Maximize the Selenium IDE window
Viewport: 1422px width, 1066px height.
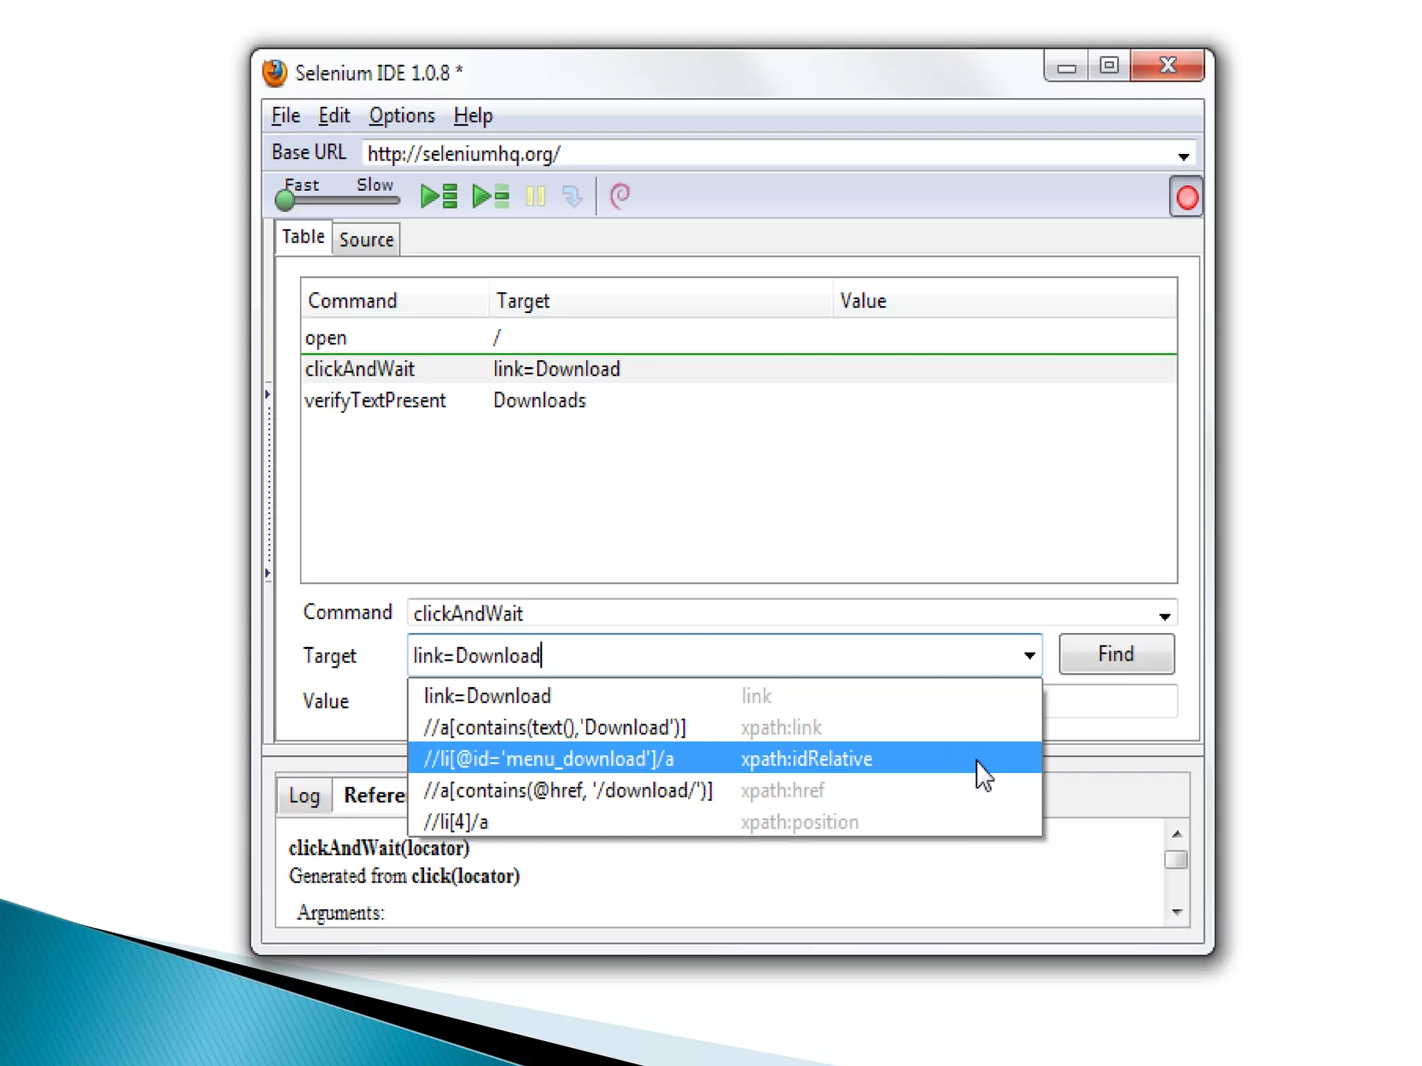(x=1109, y=66)
